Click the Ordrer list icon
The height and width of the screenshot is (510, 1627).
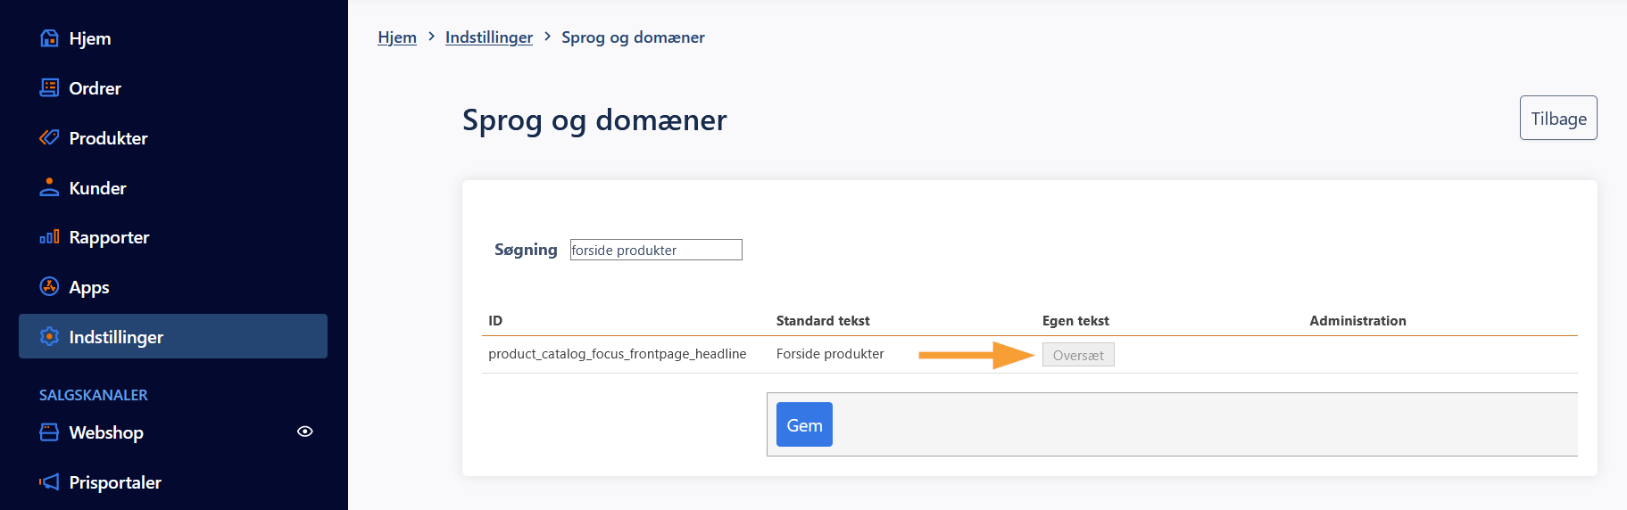[49, 87]
